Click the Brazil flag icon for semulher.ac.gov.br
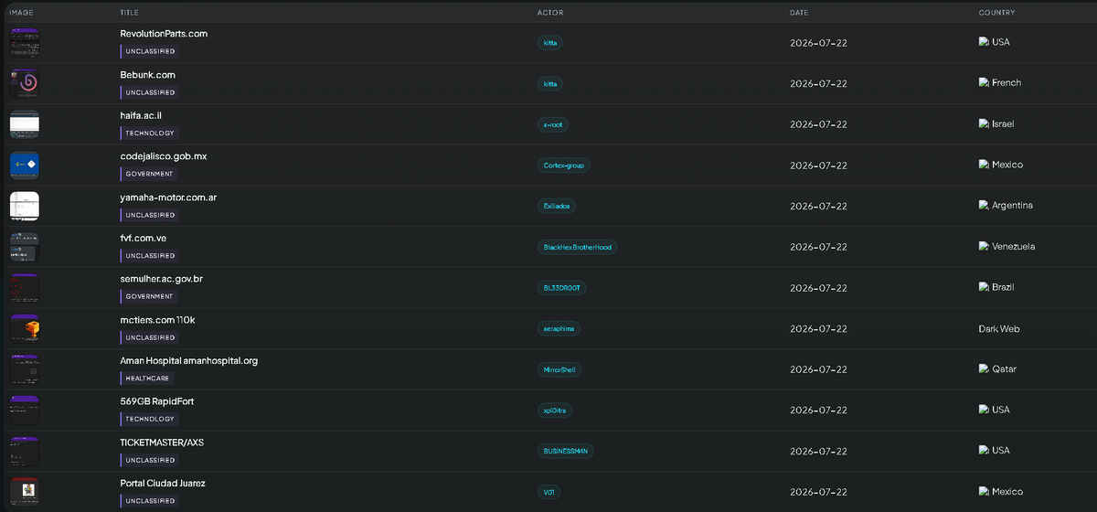 (x=984, y=287)
